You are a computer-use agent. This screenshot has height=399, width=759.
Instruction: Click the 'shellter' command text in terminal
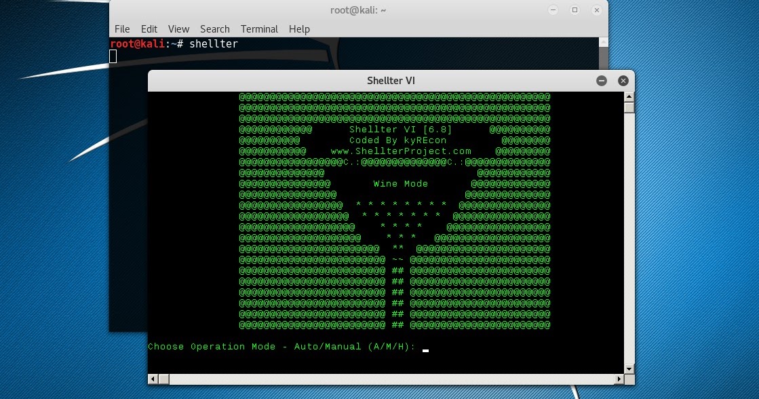[214, 44]
